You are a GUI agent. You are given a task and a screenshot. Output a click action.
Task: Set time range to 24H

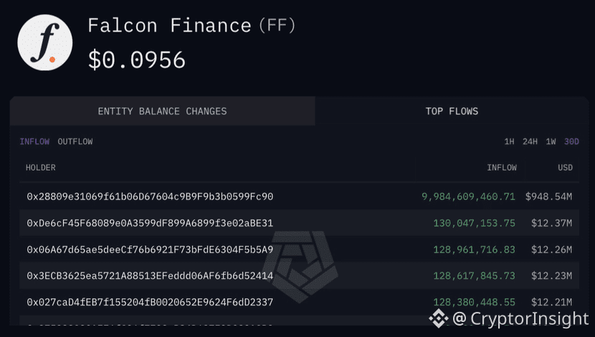(x=530, y=142)
